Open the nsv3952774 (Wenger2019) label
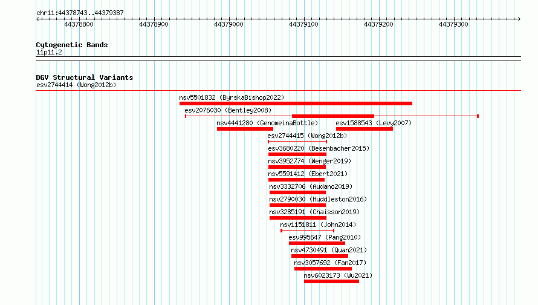Screen dimensions: 538x305 pyautogui.click(x=310, y=161)
